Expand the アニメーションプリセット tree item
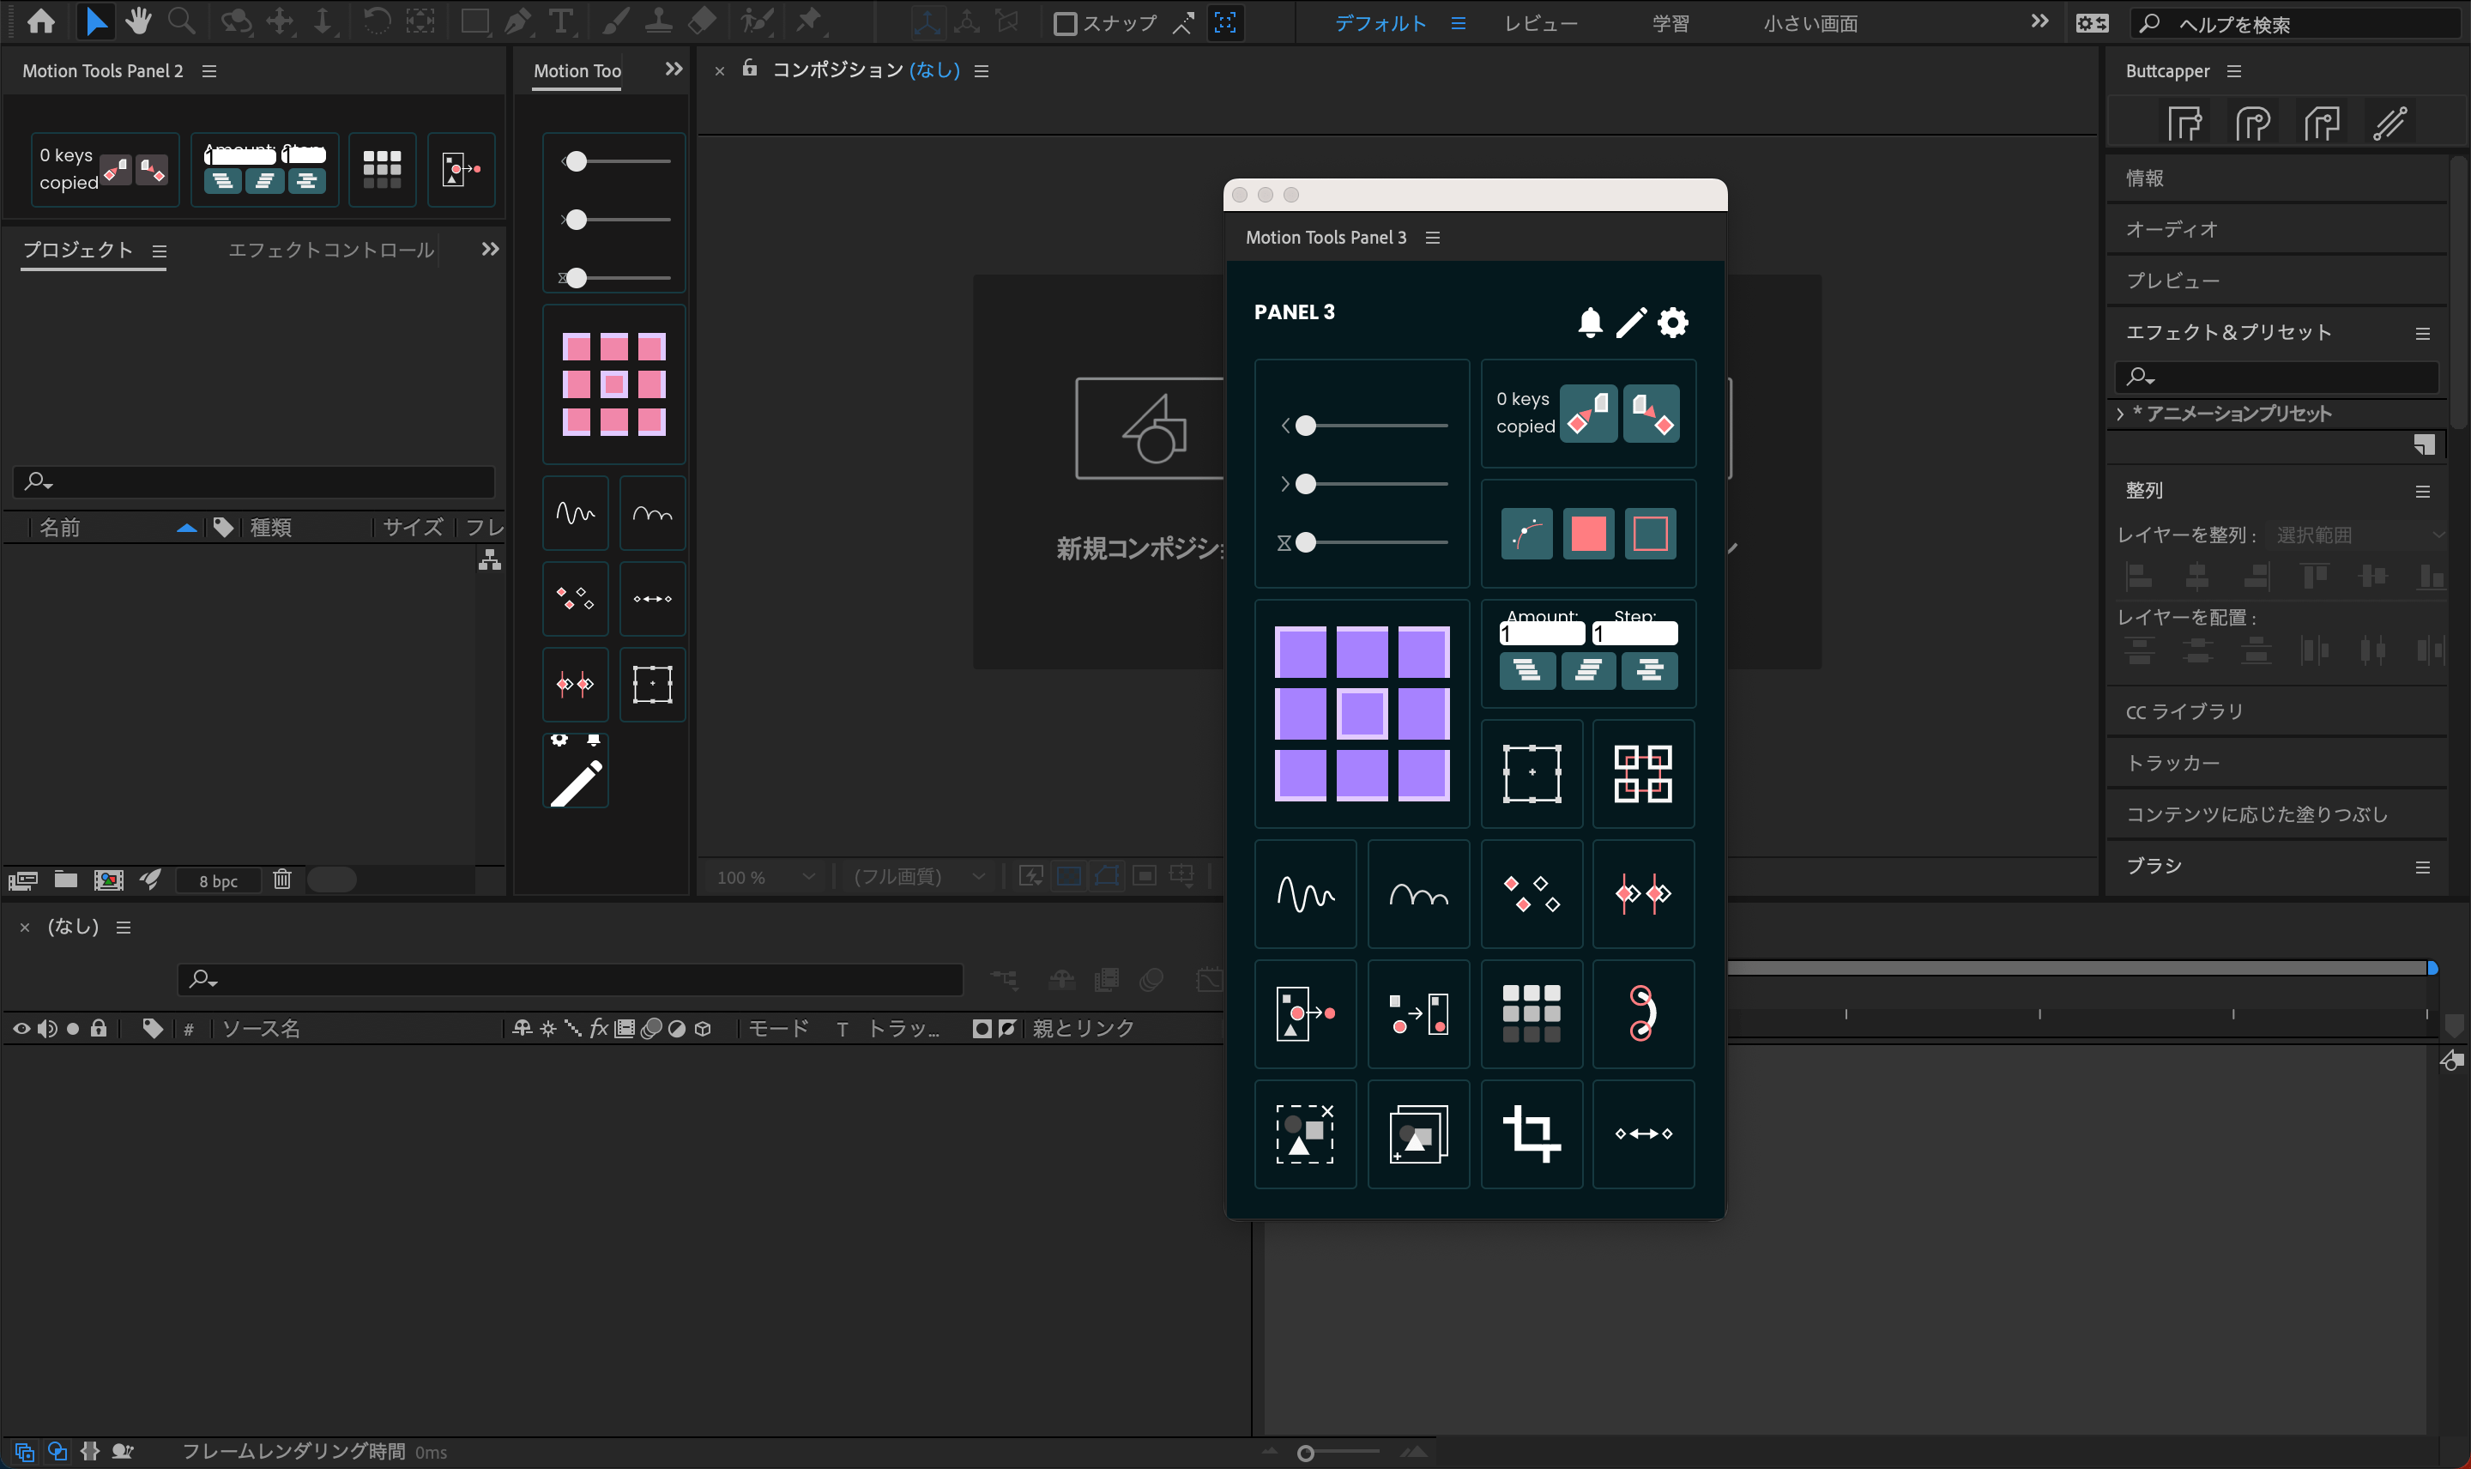Screen dimensions: 2471x1469 [2121, 414]
